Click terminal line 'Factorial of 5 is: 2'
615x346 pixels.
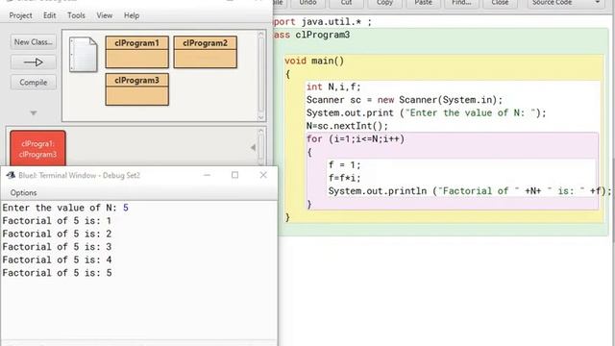pos(57,234)
